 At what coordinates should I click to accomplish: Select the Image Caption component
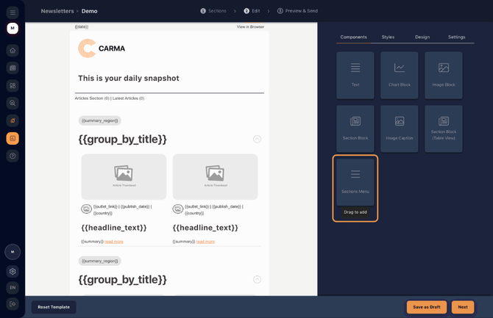click(x=400, y=129)
